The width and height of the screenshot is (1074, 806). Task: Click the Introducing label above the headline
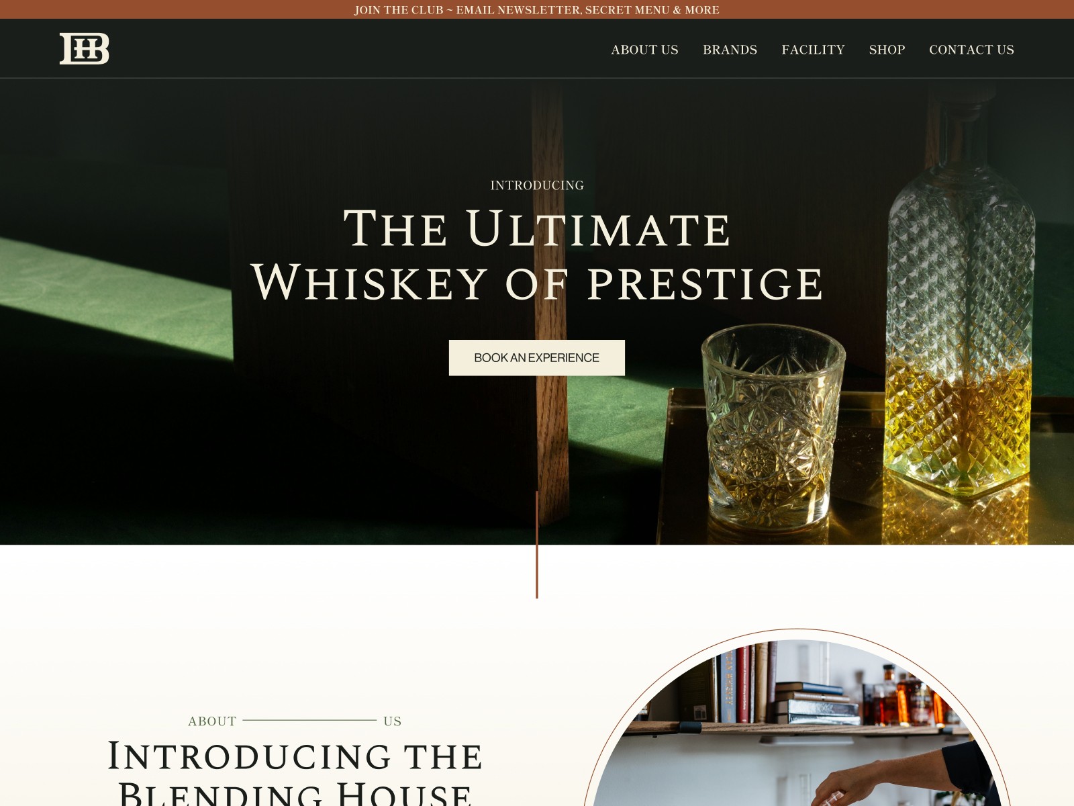pos(537,185)
